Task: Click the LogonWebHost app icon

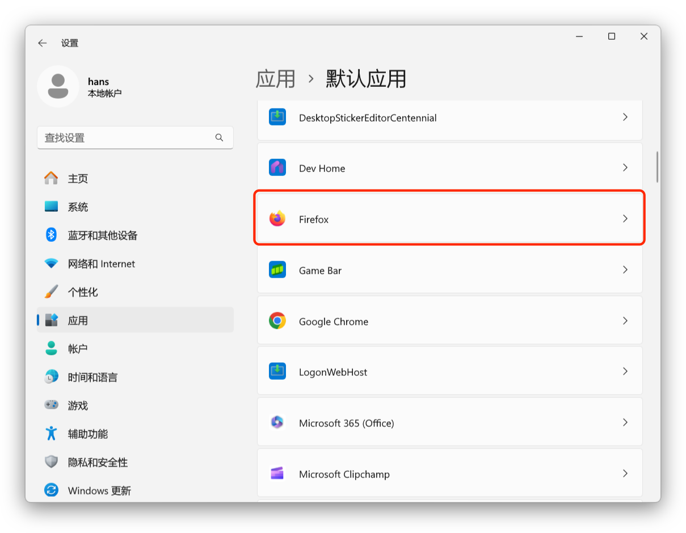Action: (277, 371)
